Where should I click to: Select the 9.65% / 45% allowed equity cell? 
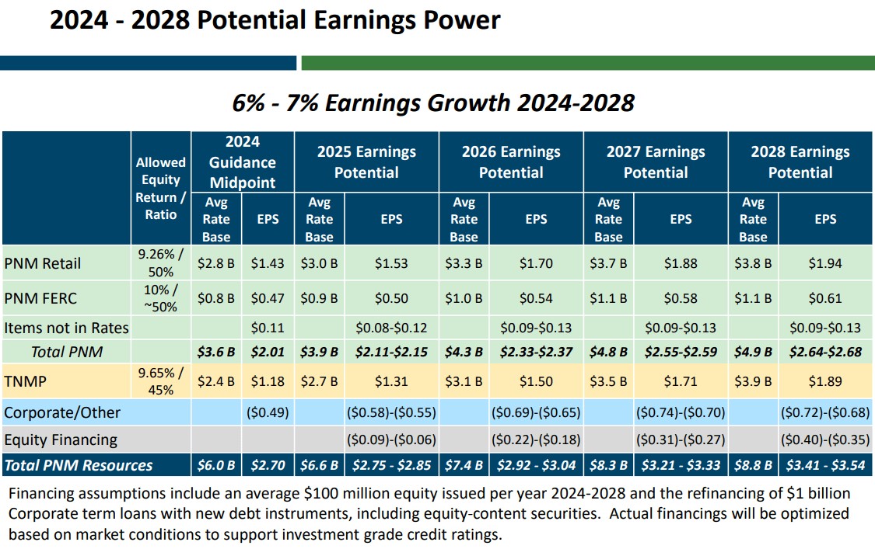coord(161,381)
